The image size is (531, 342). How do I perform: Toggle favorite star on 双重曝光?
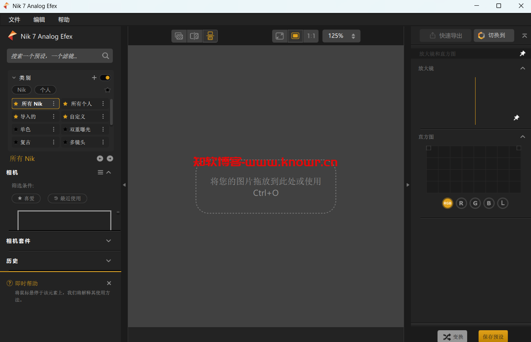(65, 129)
